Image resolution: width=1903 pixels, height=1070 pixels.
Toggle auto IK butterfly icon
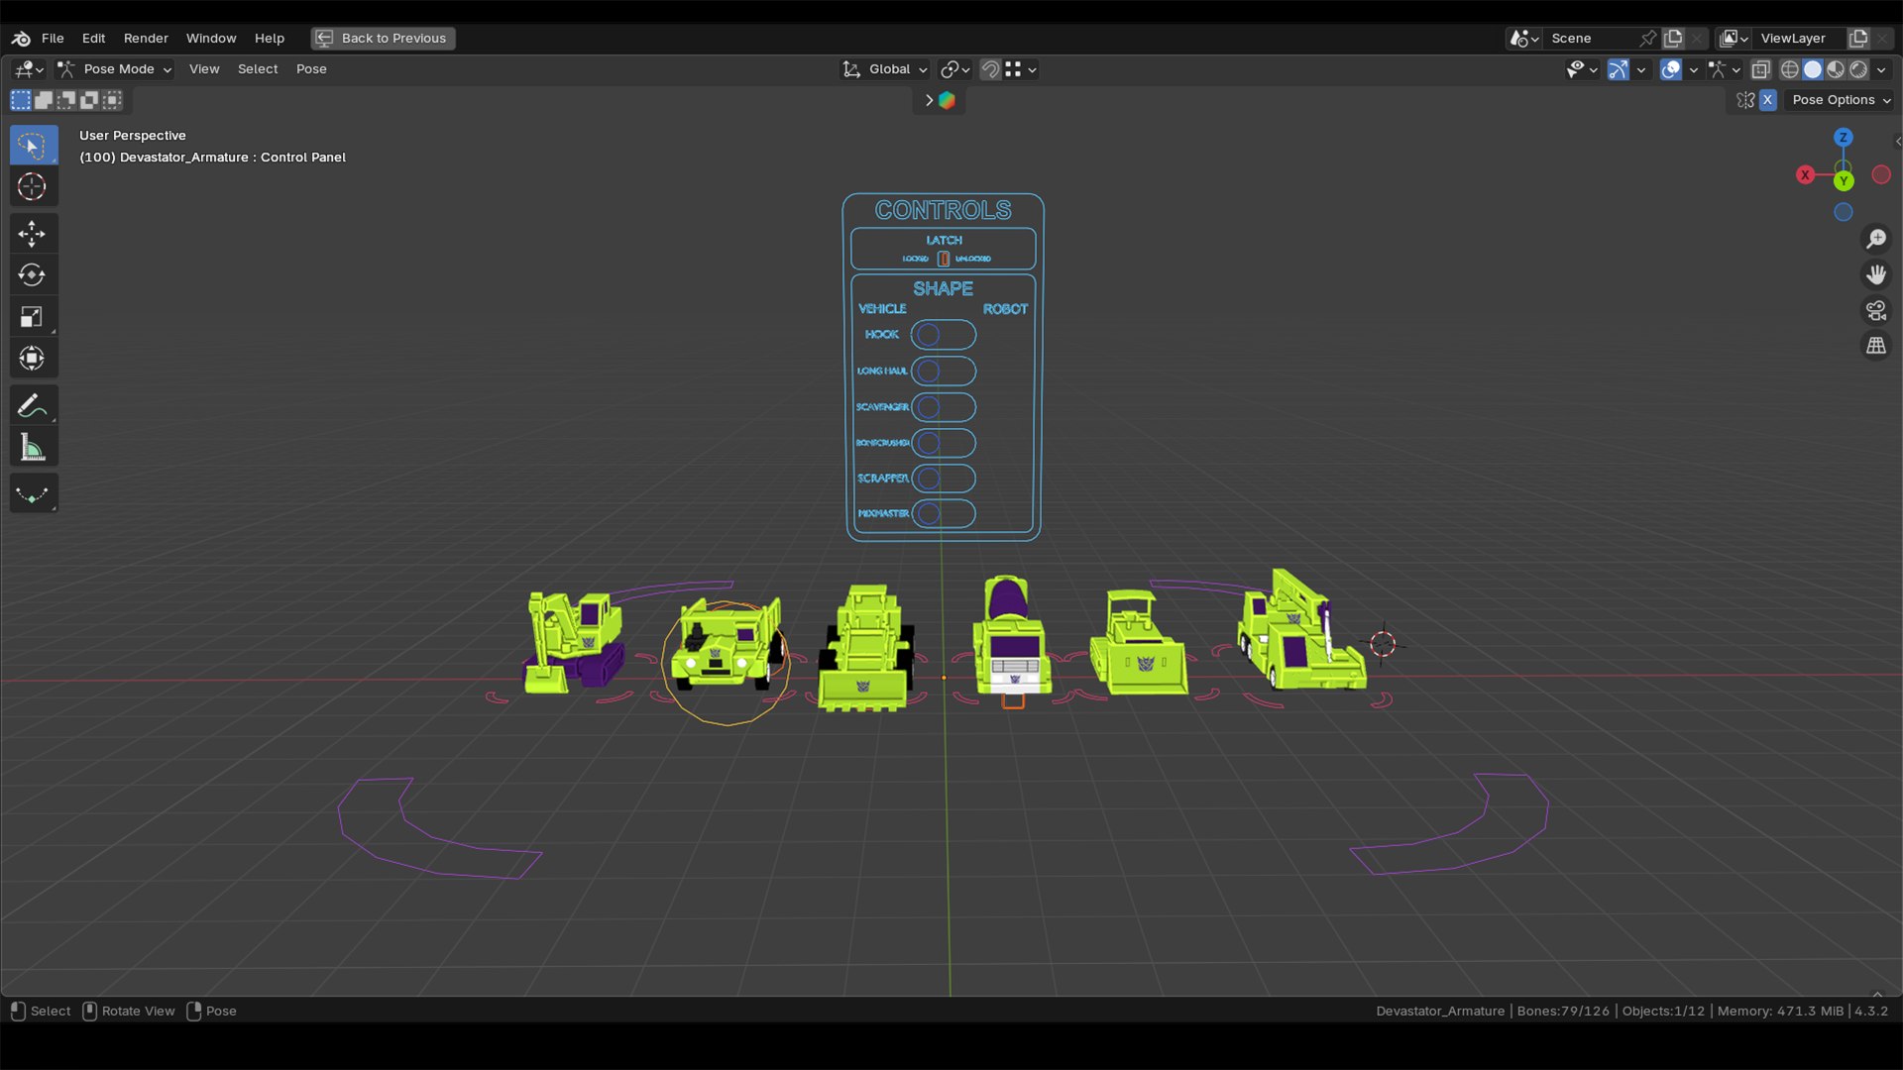click(x=1746, y=100)
